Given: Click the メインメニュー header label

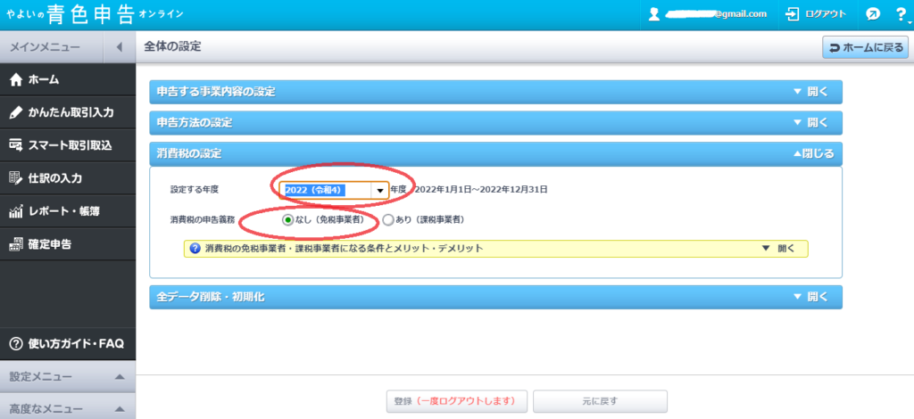Looking at the screenshot, I should [x=45, y=47].
